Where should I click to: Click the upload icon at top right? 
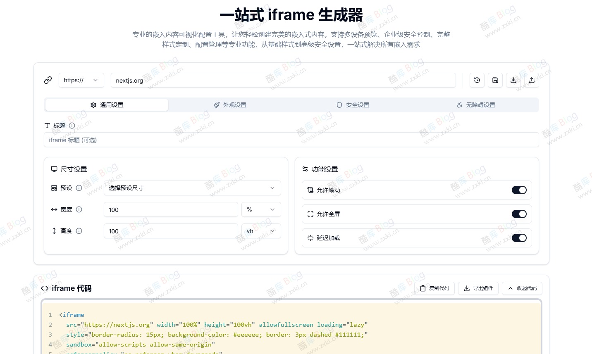[531, 80]
